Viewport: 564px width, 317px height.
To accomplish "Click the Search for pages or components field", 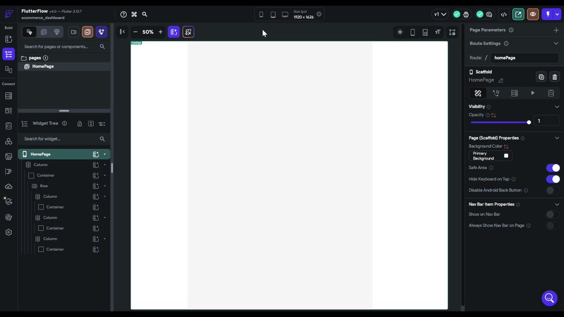I will click(x=64, y=46).
